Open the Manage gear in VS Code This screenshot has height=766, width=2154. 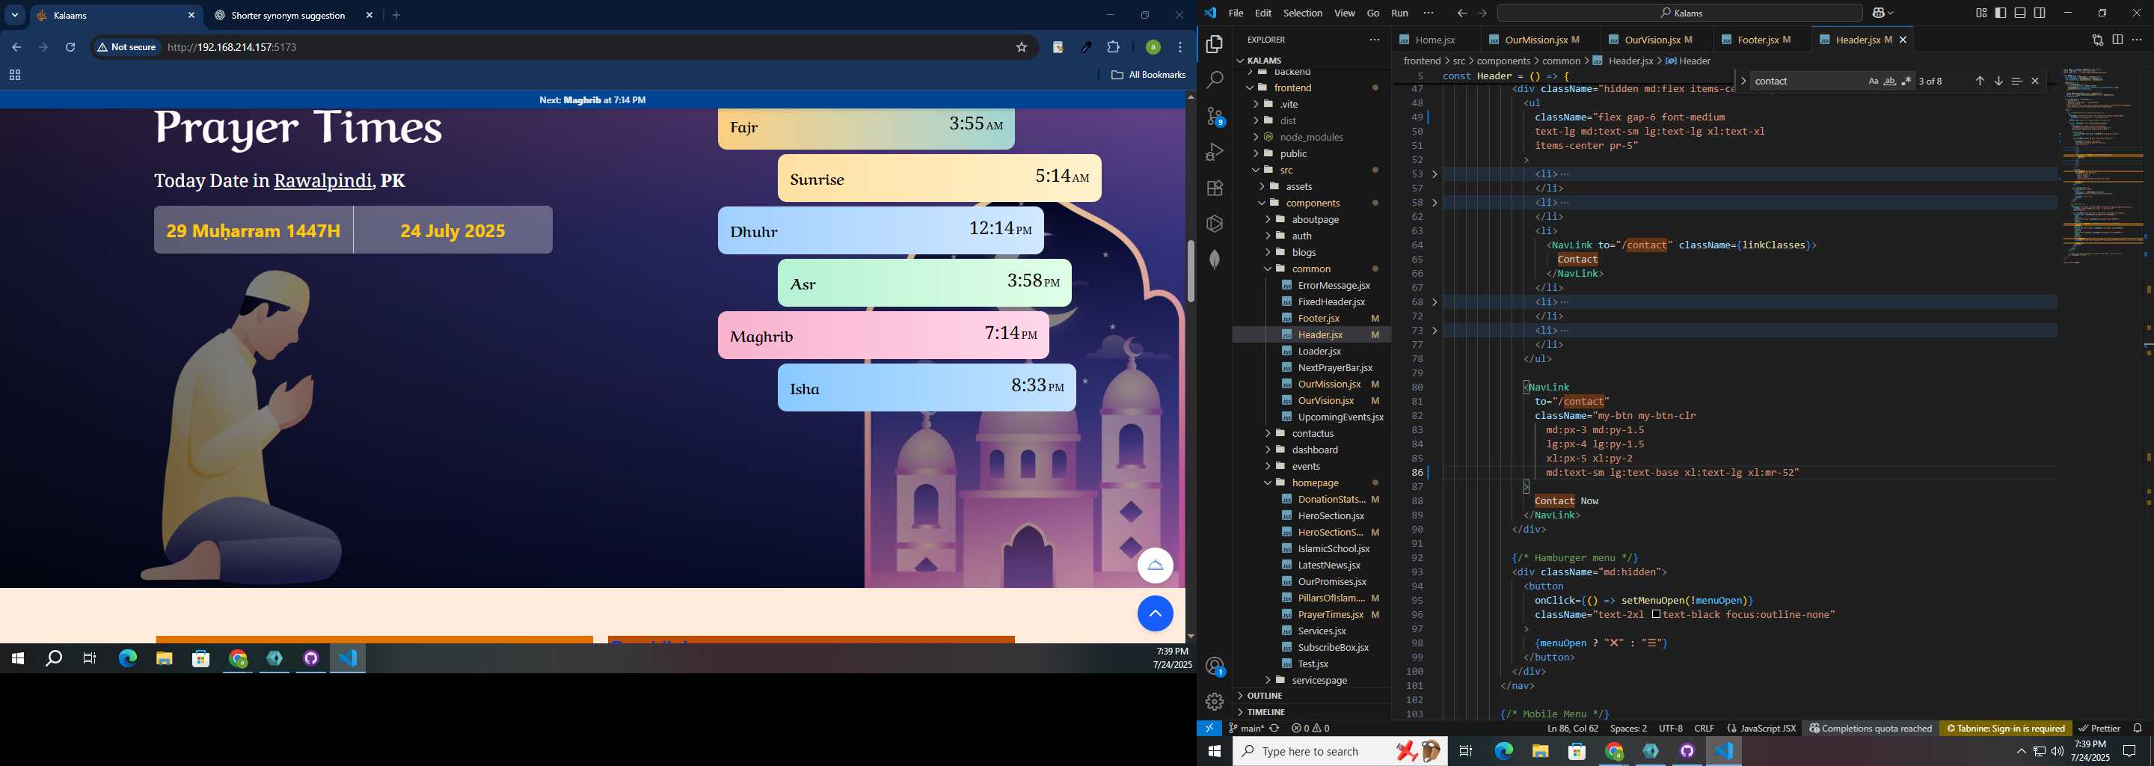point(1214,702)
